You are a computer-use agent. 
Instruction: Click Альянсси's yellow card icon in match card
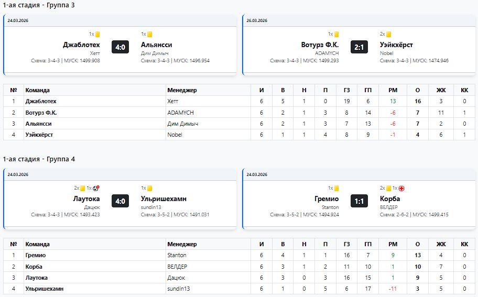[149, 35]
